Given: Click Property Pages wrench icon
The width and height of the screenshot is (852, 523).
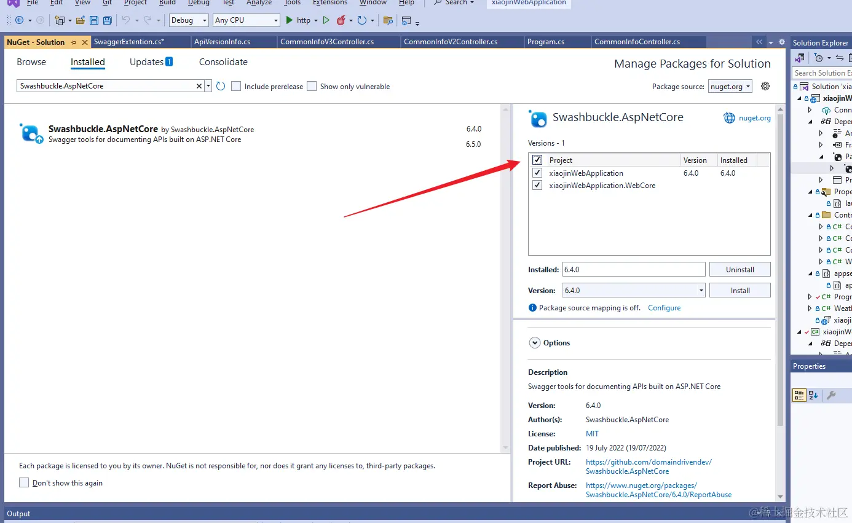Looking at the screenshot, I should [831, 395].
